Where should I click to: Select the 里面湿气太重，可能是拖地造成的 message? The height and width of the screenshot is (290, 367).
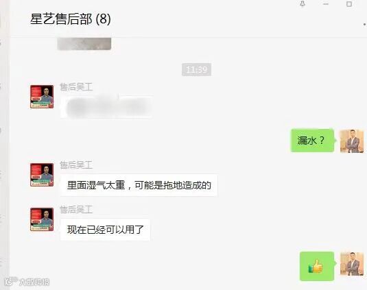pyautogui.click(x=139, y=185)
